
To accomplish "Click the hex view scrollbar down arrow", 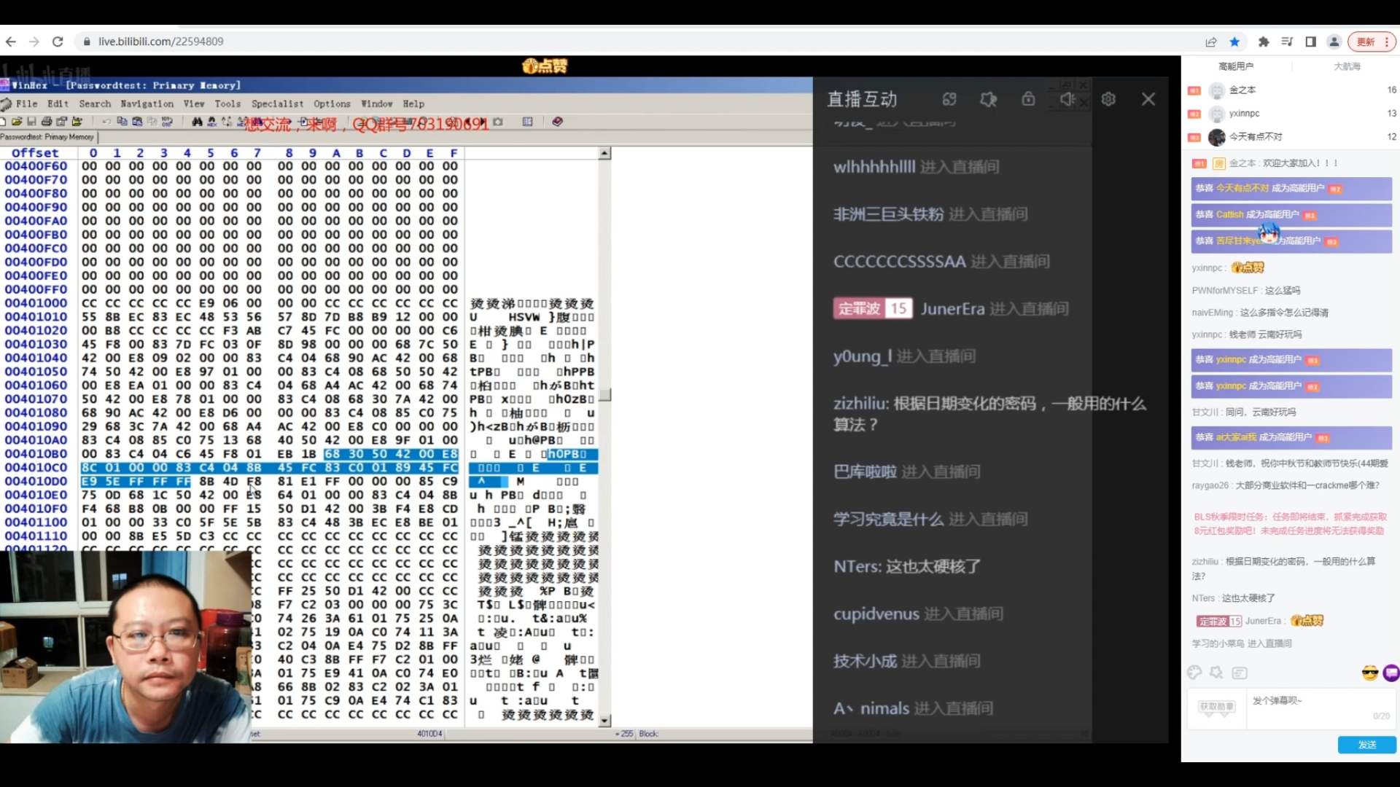I will (604, 721).
